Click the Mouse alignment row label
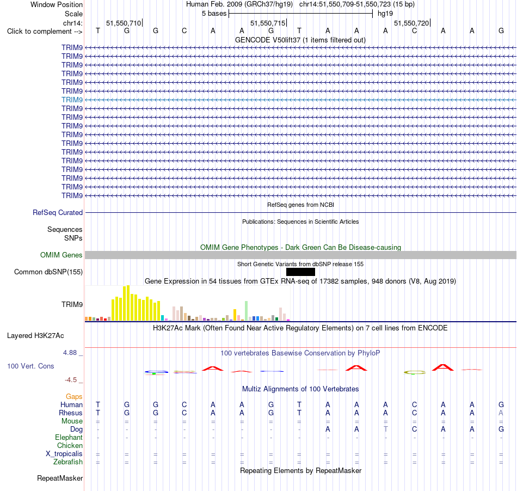517x491 pixels. click(x=72, y=421)
